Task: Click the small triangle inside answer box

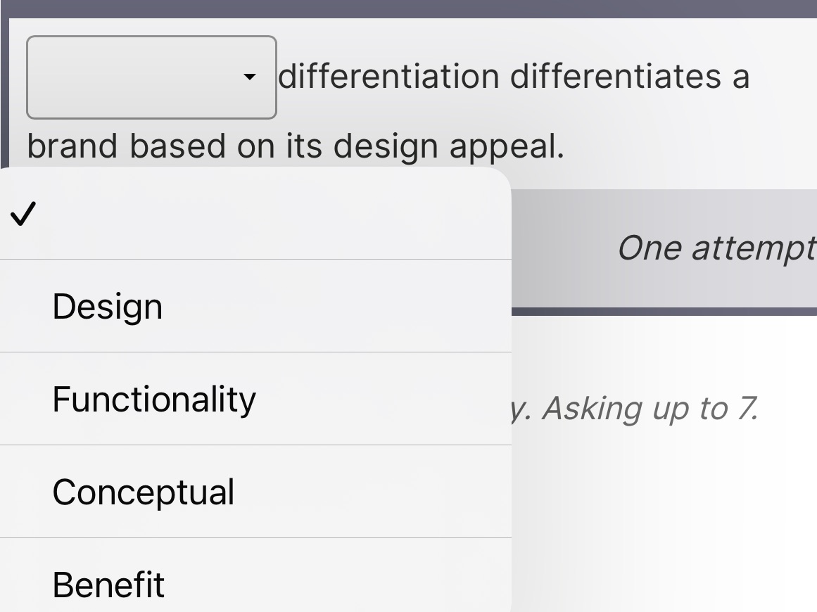Action: point(250,77)
